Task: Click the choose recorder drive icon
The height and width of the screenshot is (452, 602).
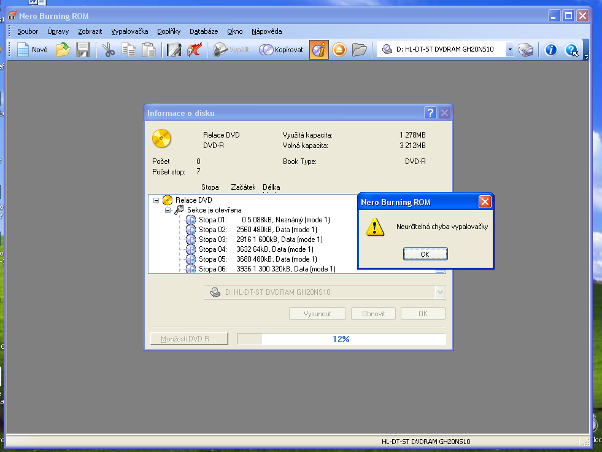Action: click(526, 50)
